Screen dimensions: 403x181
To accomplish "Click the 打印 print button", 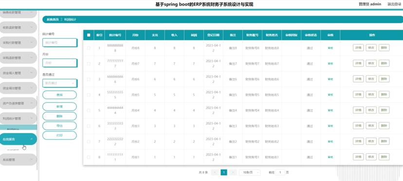I will pyautogui.click(x=59, y=135).
